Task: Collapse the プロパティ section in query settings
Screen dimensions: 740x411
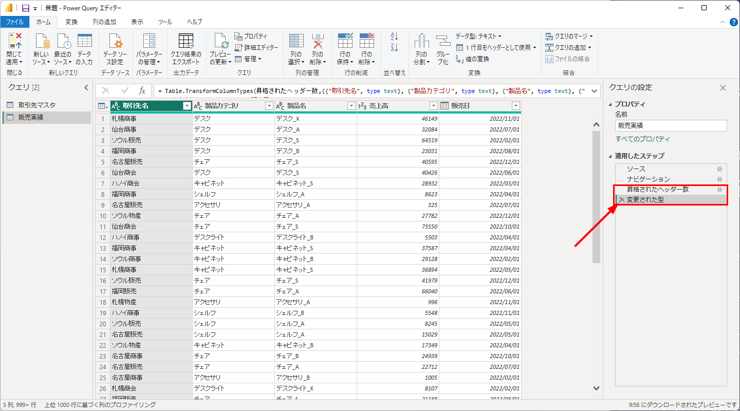Action: coord(610,104)
